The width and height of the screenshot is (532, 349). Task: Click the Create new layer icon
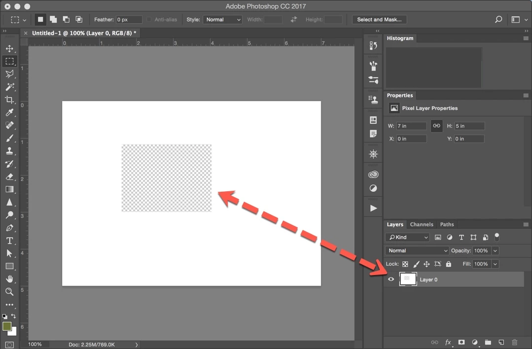(501, 342)
